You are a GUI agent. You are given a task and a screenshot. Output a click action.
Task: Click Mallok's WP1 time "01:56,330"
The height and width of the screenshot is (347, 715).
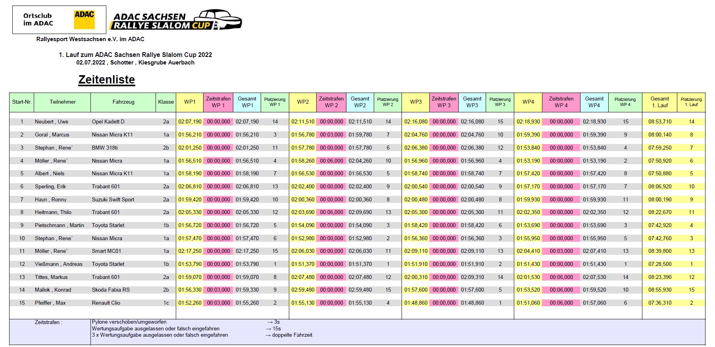pos(190,290)
